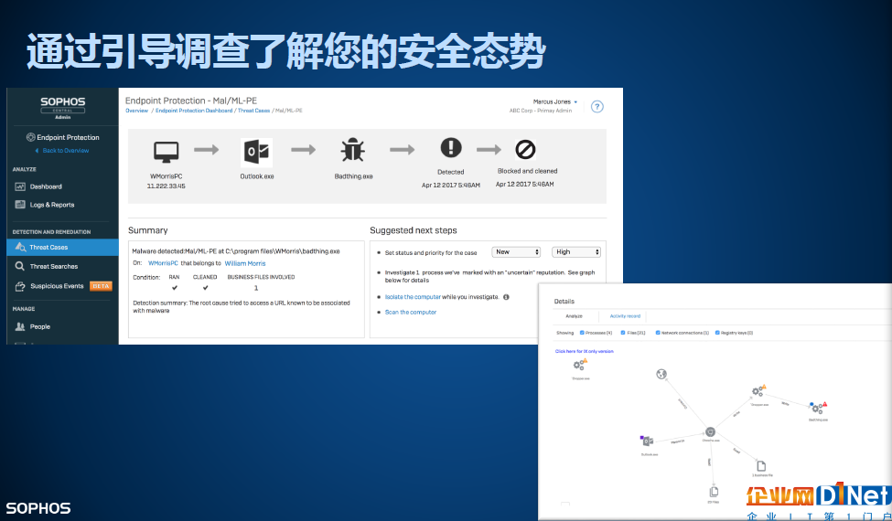Switch to the Activity record tab

coord(625,316)
